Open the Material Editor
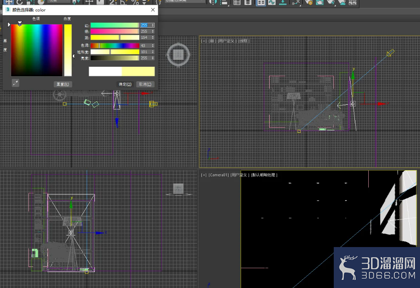 296,3
